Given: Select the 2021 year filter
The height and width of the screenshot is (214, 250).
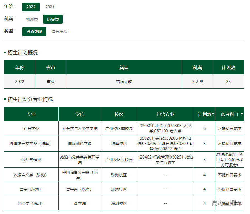Looking at the screenshot, I should tap(50, 7).
